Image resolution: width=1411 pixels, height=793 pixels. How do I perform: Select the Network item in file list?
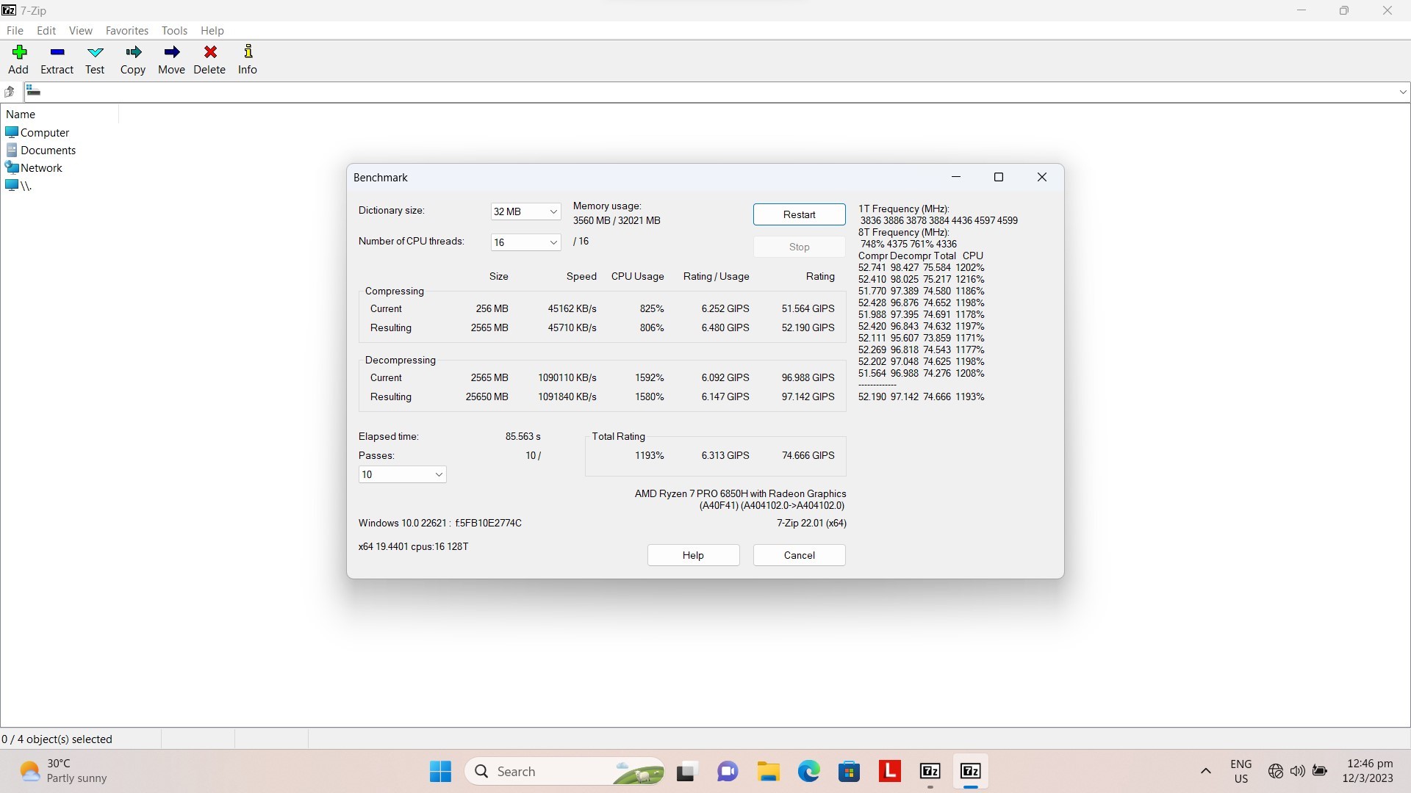[x=34, y=168]
